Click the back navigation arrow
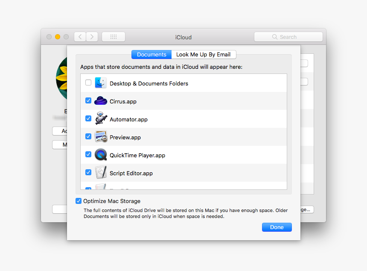Viewport: 367px width, 271px height. coord(79,37)
